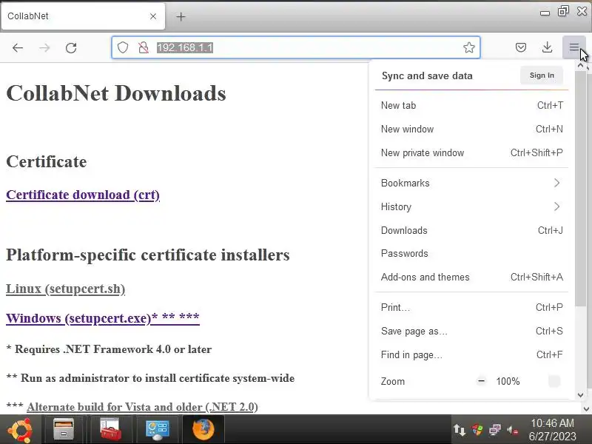Open the file cabinet taskbar icon
The height and width of the screenshot is (444, 592).
click(64, 430)
